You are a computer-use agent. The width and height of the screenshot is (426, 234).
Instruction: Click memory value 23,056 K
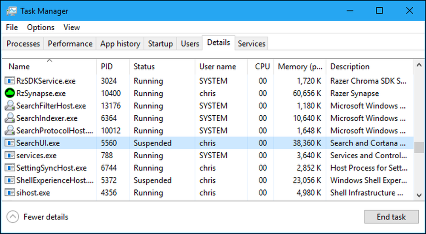click(307, 180)
